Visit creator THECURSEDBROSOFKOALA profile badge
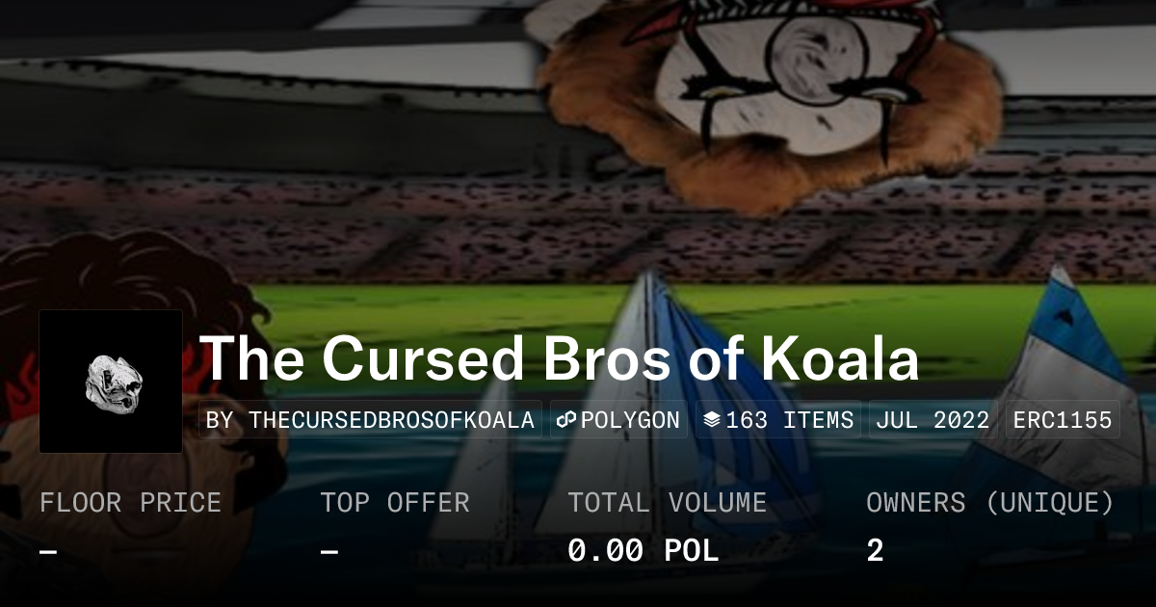The height and width of the screenshot is (607, 1156). tap(371, 420)
